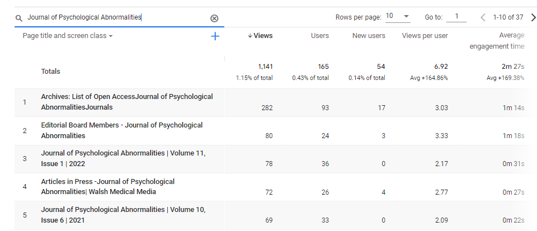Click the Rows per page label
This screenshot has height=231, width=537.
click(x=358, y=17)
